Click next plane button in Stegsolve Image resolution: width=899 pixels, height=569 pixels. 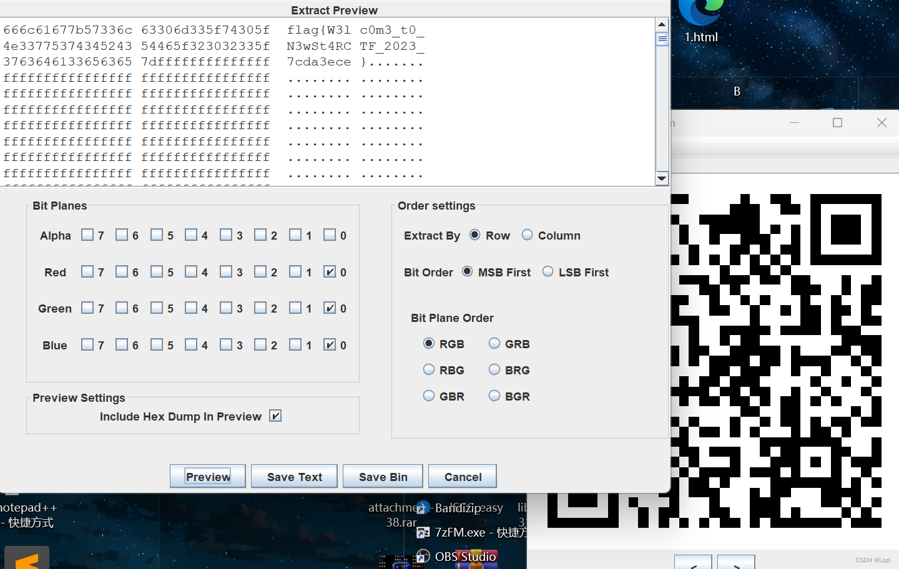pos(736,562)
